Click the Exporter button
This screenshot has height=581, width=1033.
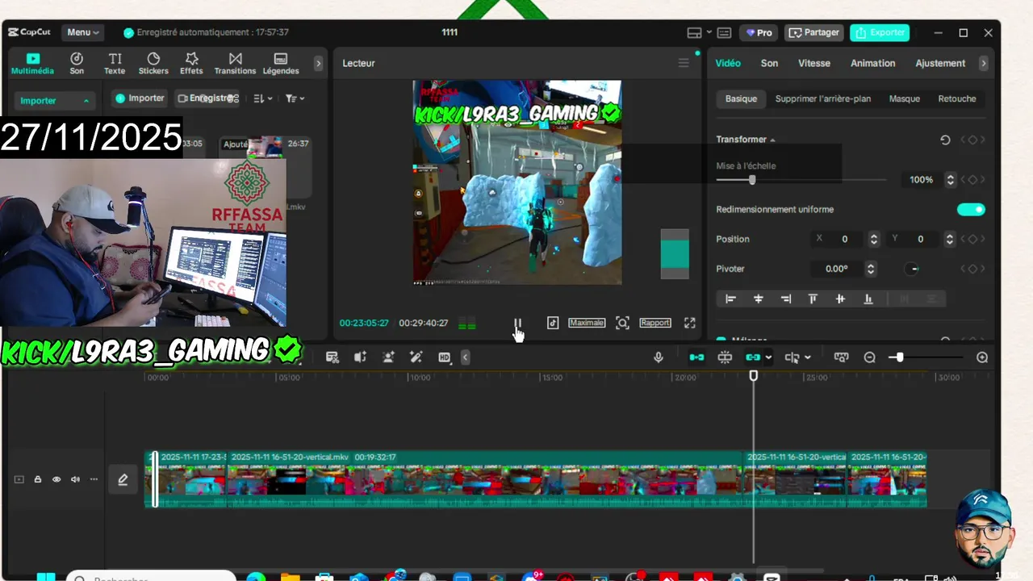click(880, 32)
